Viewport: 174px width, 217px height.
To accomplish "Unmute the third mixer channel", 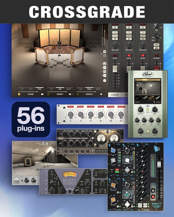I will click(x=143, y=55).
